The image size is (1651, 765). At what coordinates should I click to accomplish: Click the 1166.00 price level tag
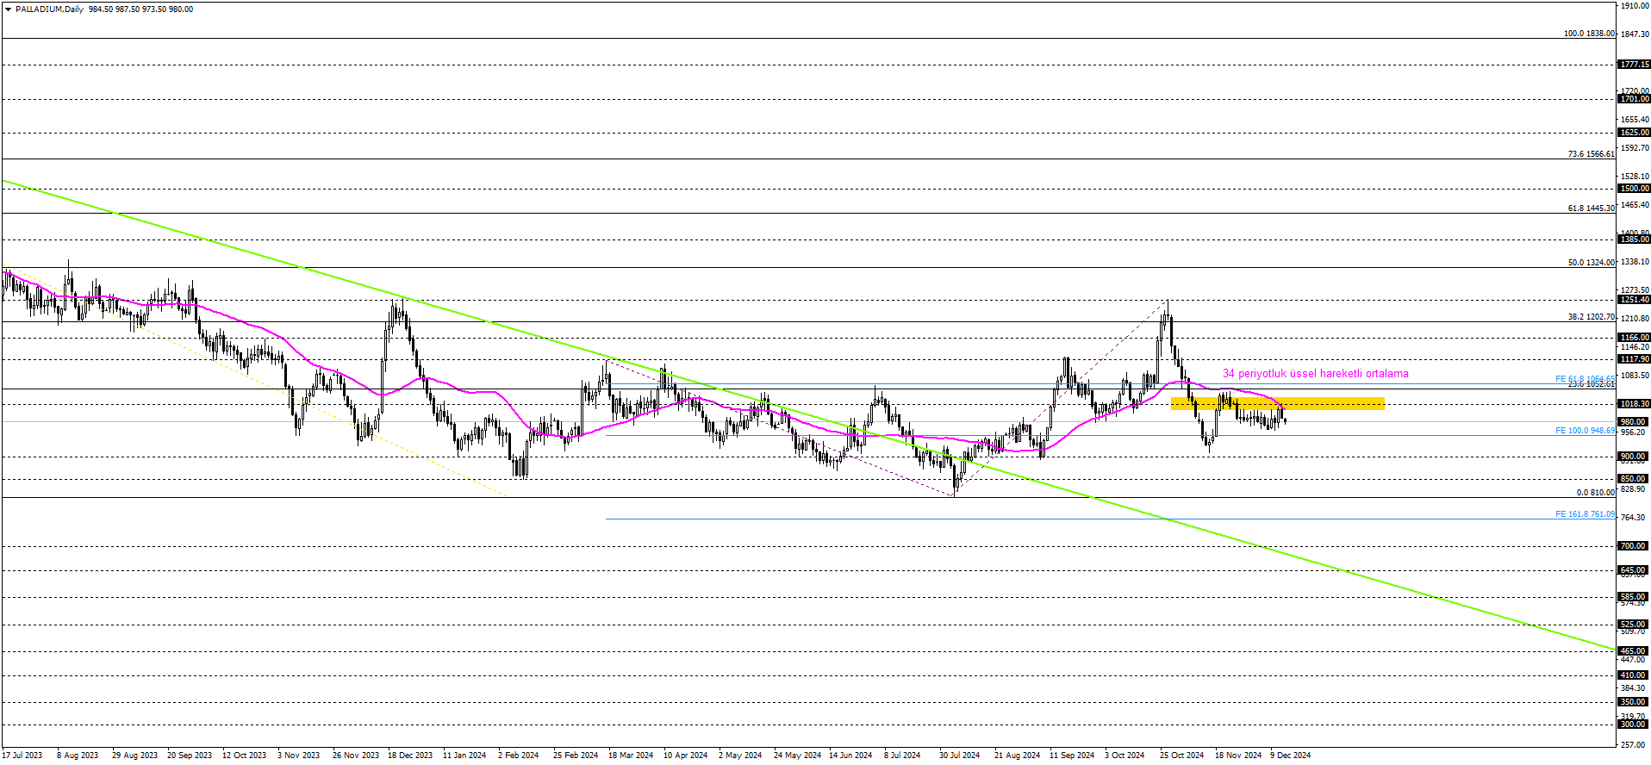pos(1634,338)
